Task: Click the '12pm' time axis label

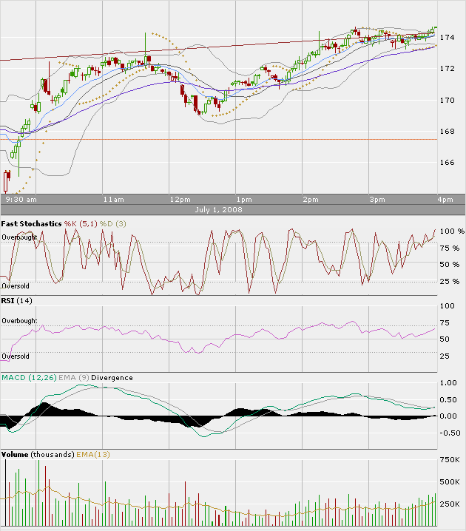Action: pyautogui.click(x=180, y=200)
